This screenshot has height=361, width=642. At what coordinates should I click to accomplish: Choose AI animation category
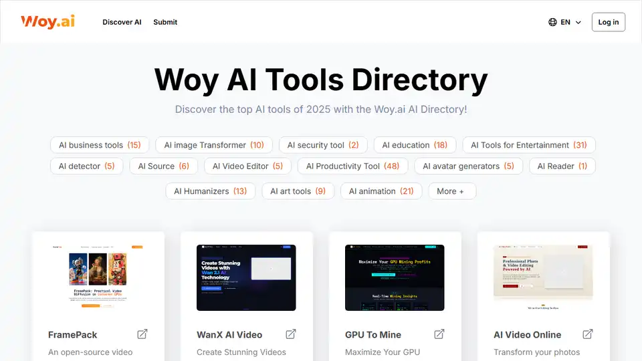pos(381,191)
